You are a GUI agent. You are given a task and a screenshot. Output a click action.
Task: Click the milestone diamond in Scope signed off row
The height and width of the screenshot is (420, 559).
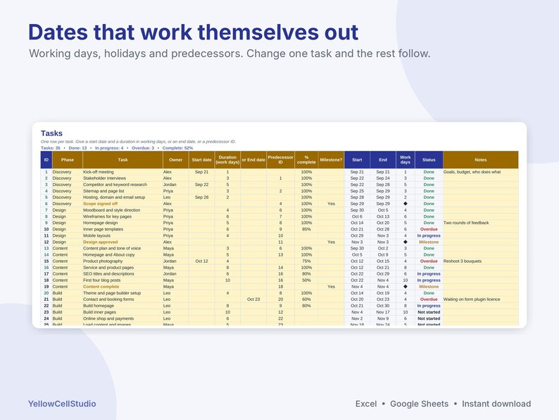click(x=406, y=204)
